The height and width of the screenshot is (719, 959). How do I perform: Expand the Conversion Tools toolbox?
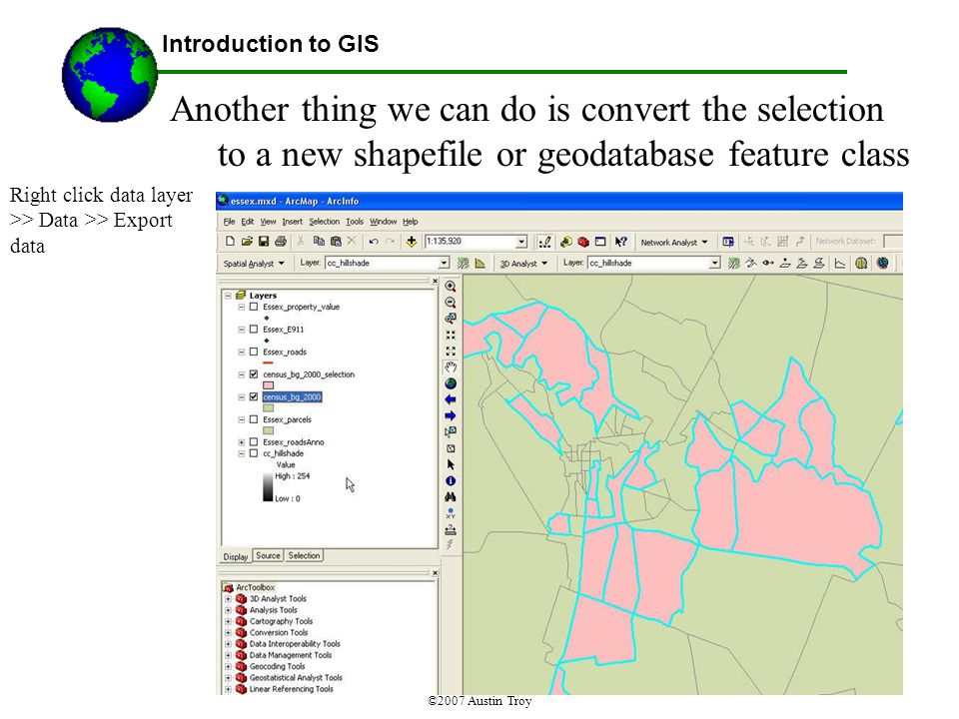coord(228,633)
